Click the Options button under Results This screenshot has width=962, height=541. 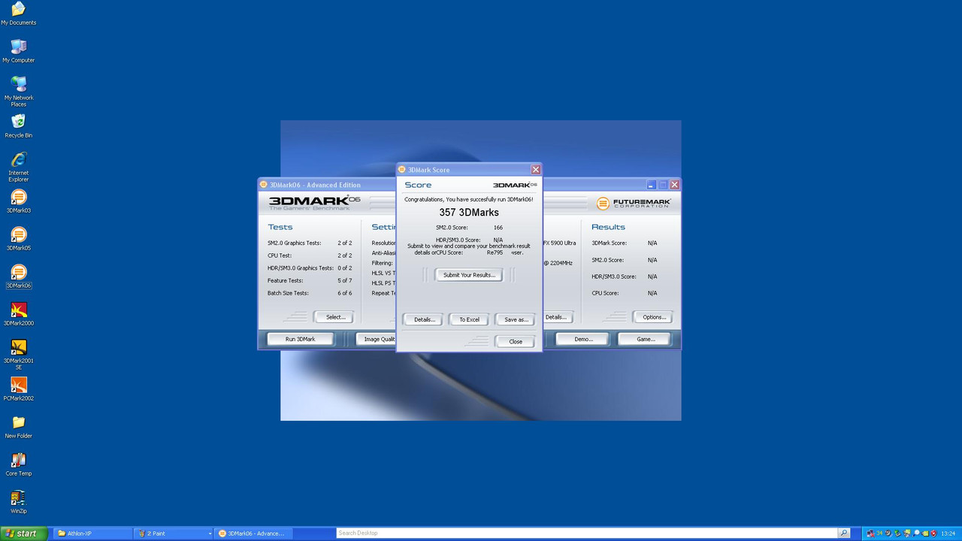coord(653,317)
